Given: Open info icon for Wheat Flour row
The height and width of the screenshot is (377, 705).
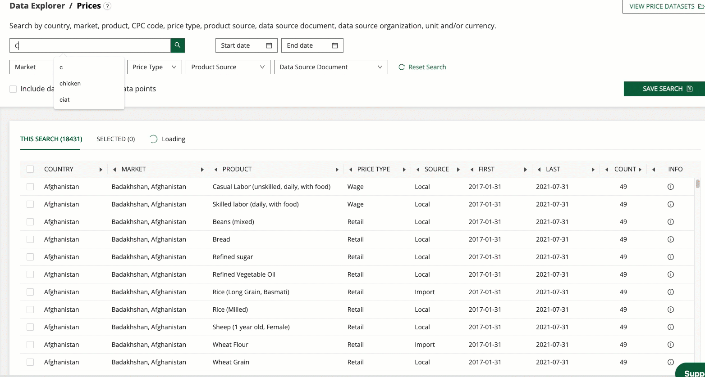Looking at the screenshot, I should [x=670, y=345].
